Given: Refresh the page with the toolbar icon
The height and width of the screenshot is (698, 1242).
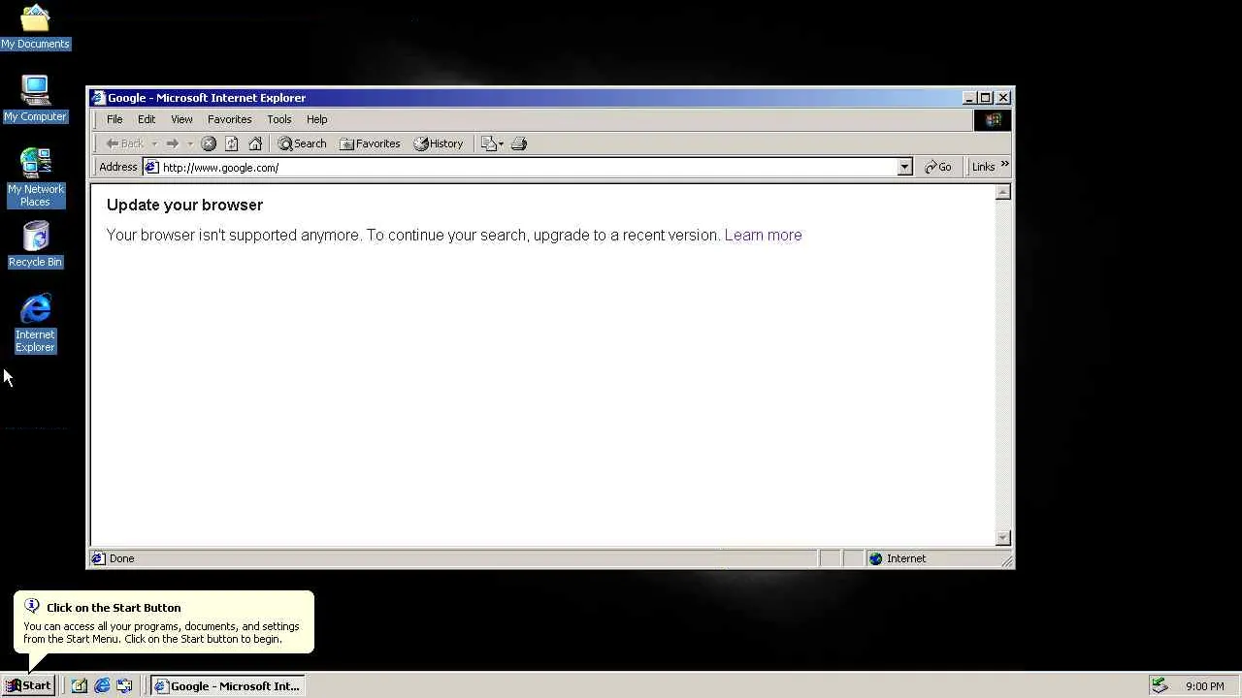Looking at the screenshot, I should pos(231,143).
